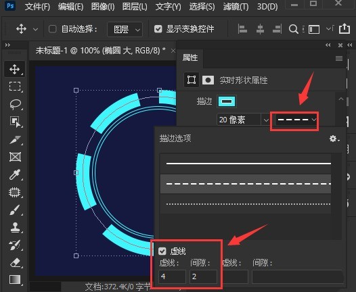The height and width of the screenshot is (292, 356).
Task: Open the 编辑(E) menu
Action: 70,7
